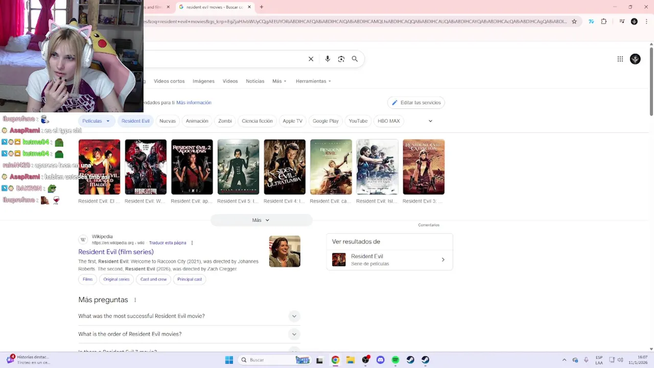Open the Google account avatar on the page

pos(635,59)
